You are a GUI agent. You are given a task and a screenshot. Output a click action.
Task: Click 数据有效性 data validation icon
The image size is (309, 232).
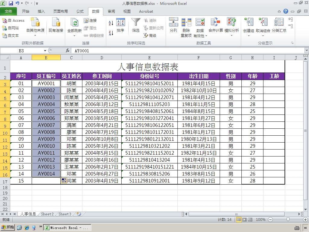point(200,22)
